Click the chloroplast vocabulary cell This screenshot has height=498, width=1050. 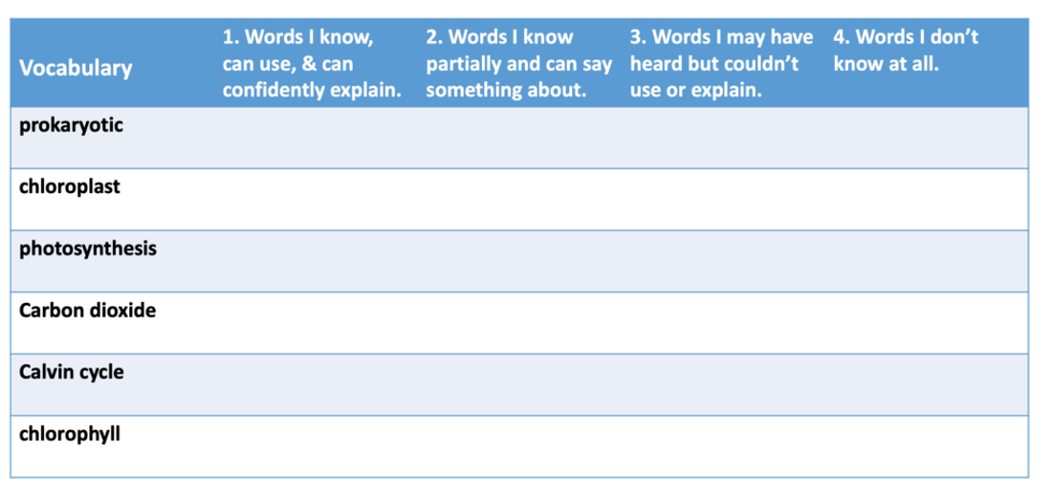[x=114, y=200]
